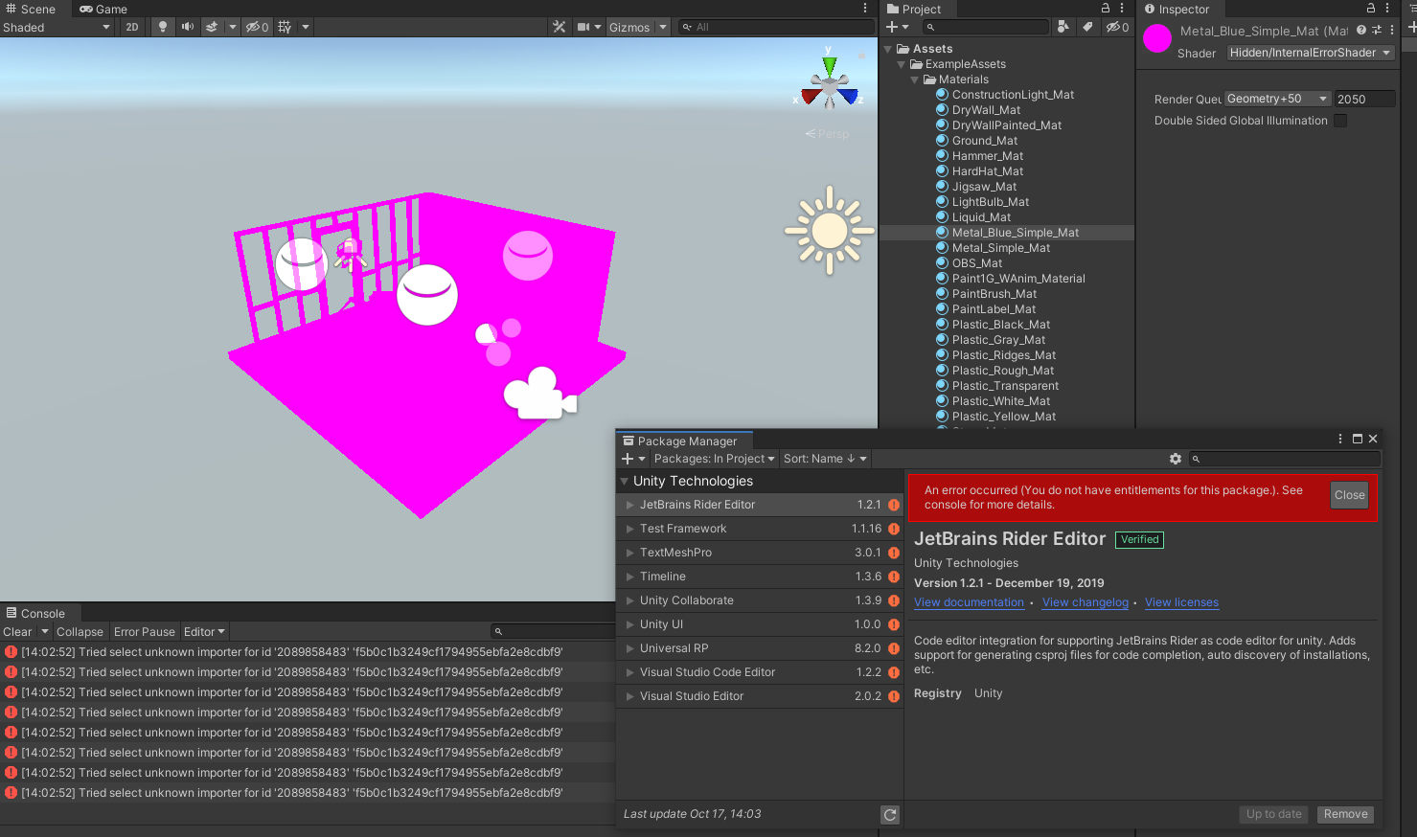Lock the Project panel

coord(1106,8)
